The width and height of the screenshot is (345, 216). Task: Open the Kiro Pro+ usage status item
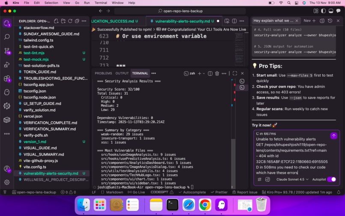[297, 192]
